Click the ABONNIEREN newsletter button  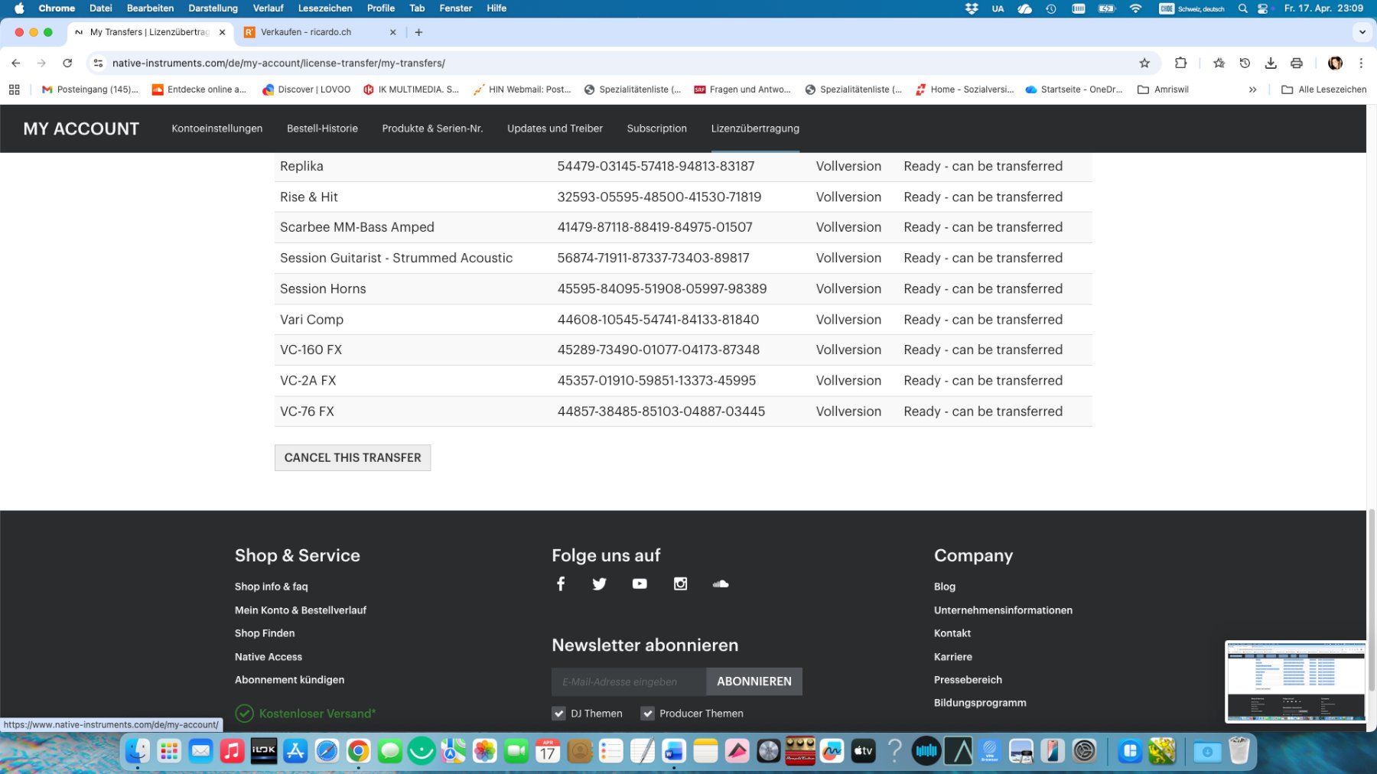(x=754, y=681)
